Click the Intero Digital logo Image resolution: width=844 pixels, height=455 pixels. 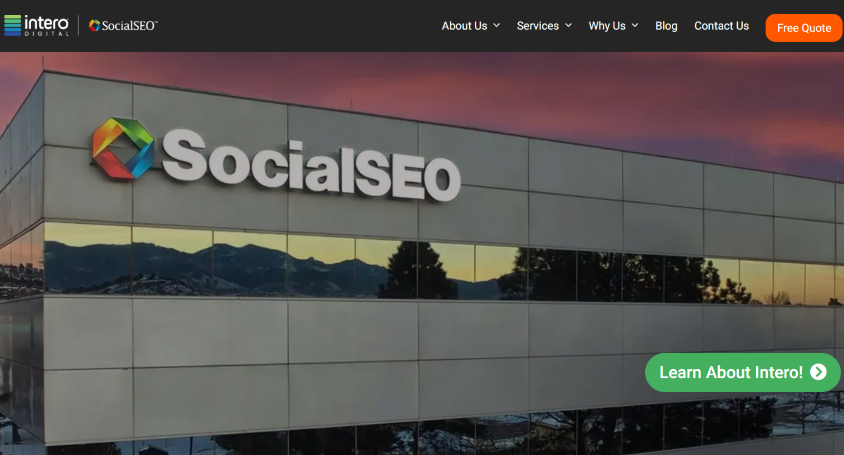pyautogui.click(x=36, y=26)
